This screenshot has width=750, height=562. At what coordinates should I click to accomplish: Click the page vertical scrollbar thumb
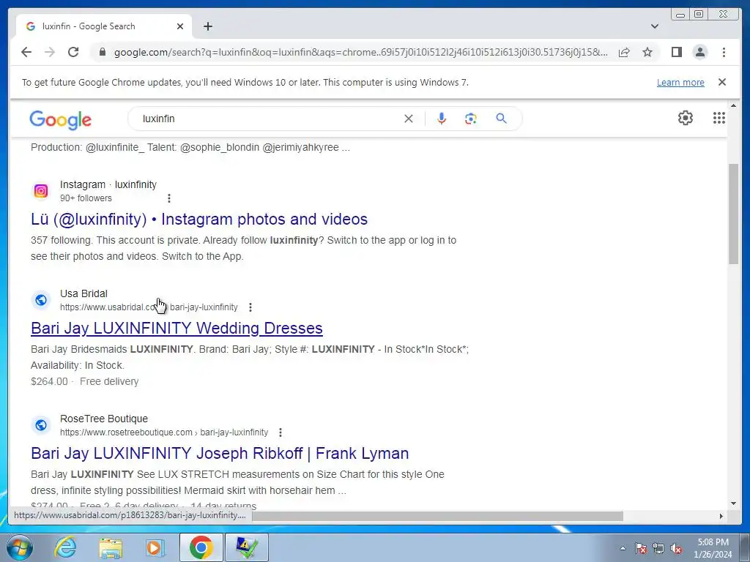[x=733, y=214]
